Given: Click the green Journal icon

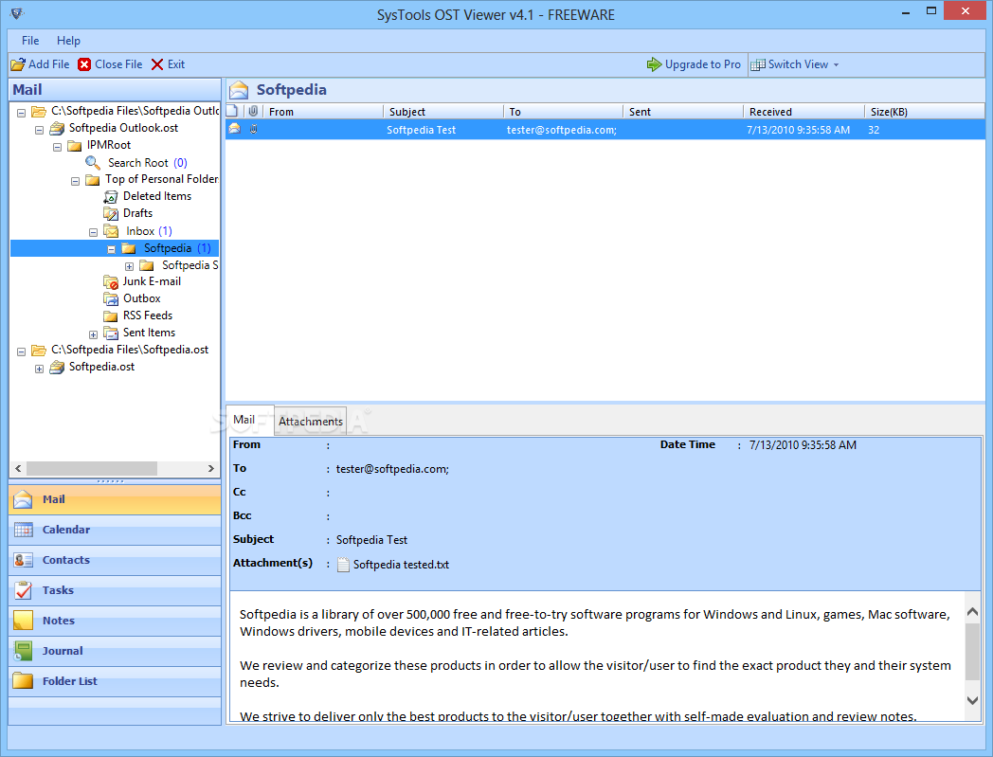Looking at the screenshot, I should 24,651.
